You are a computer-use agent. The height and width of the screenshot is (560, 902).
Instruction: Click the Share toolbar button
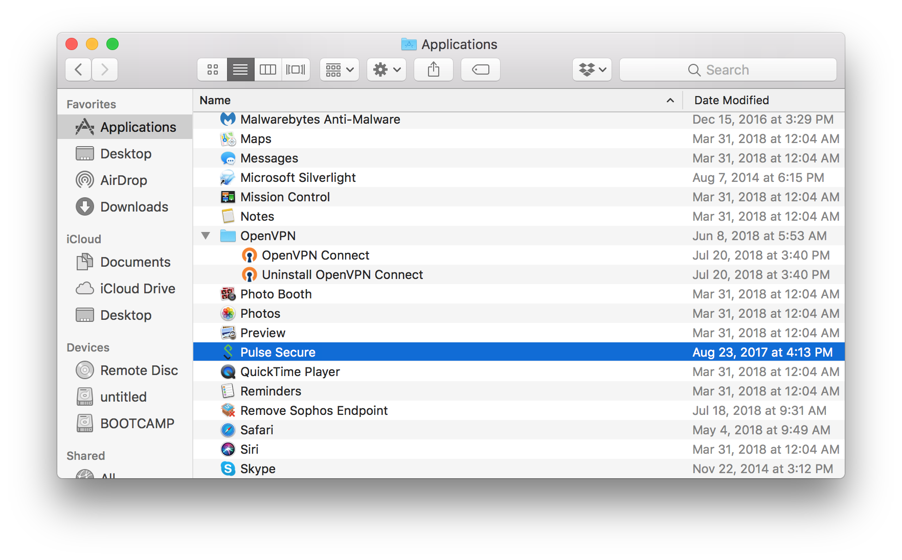434,69
